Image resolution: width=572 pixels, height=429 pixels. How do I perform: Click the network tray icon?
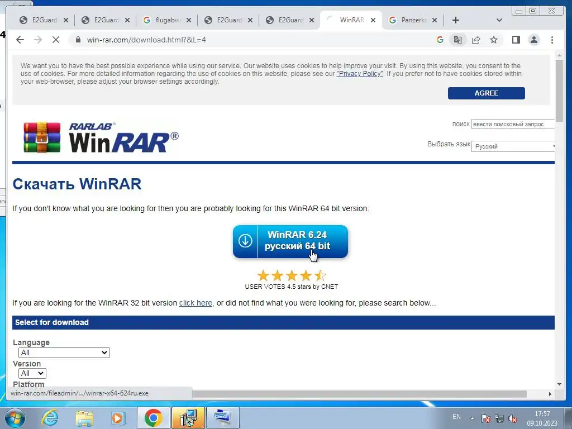point(499,418)
